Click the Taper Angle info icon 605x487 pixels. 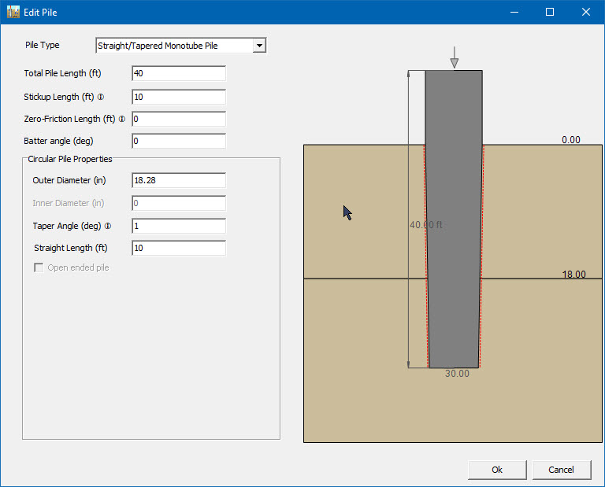pos(108,226)
